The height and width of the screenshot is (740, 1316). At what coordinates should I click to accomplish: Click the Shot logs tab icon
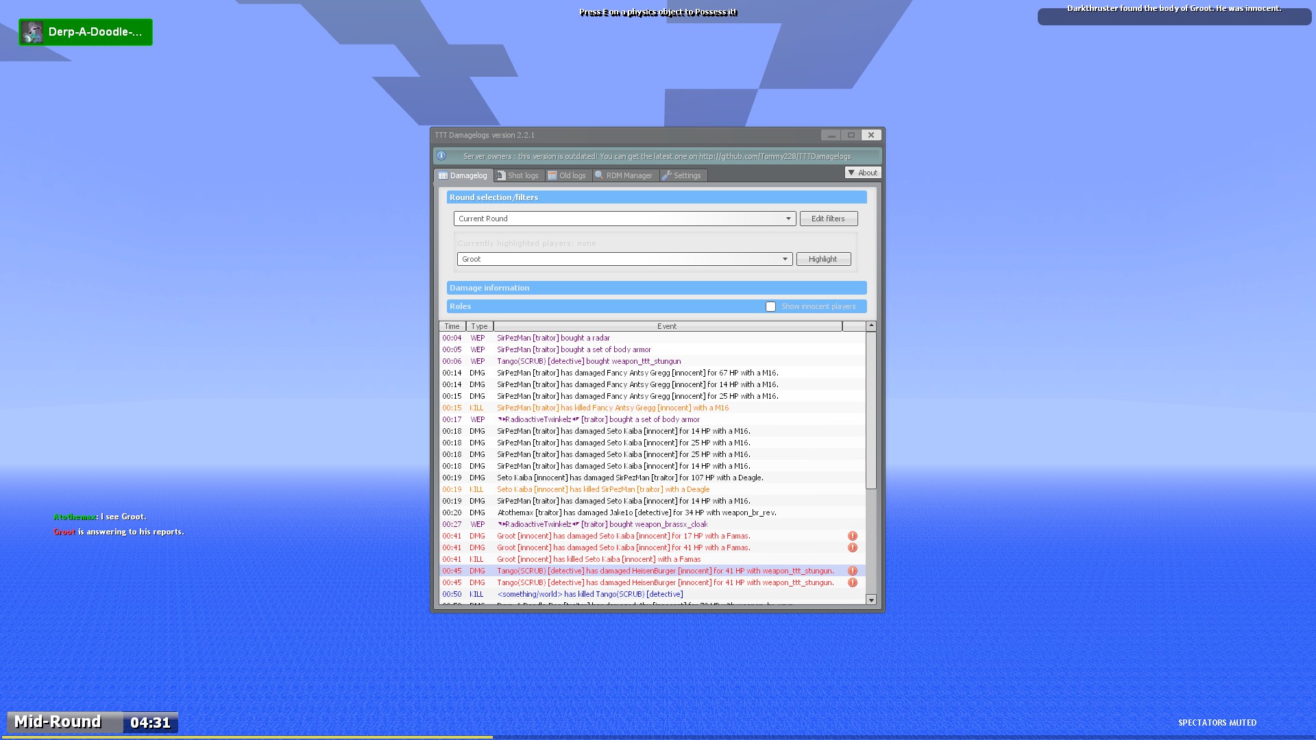tap(501, 175)
